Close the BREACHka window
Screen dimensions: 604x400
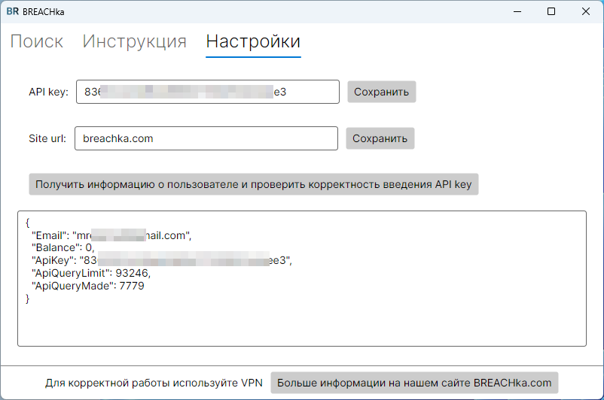coord(585,11)
